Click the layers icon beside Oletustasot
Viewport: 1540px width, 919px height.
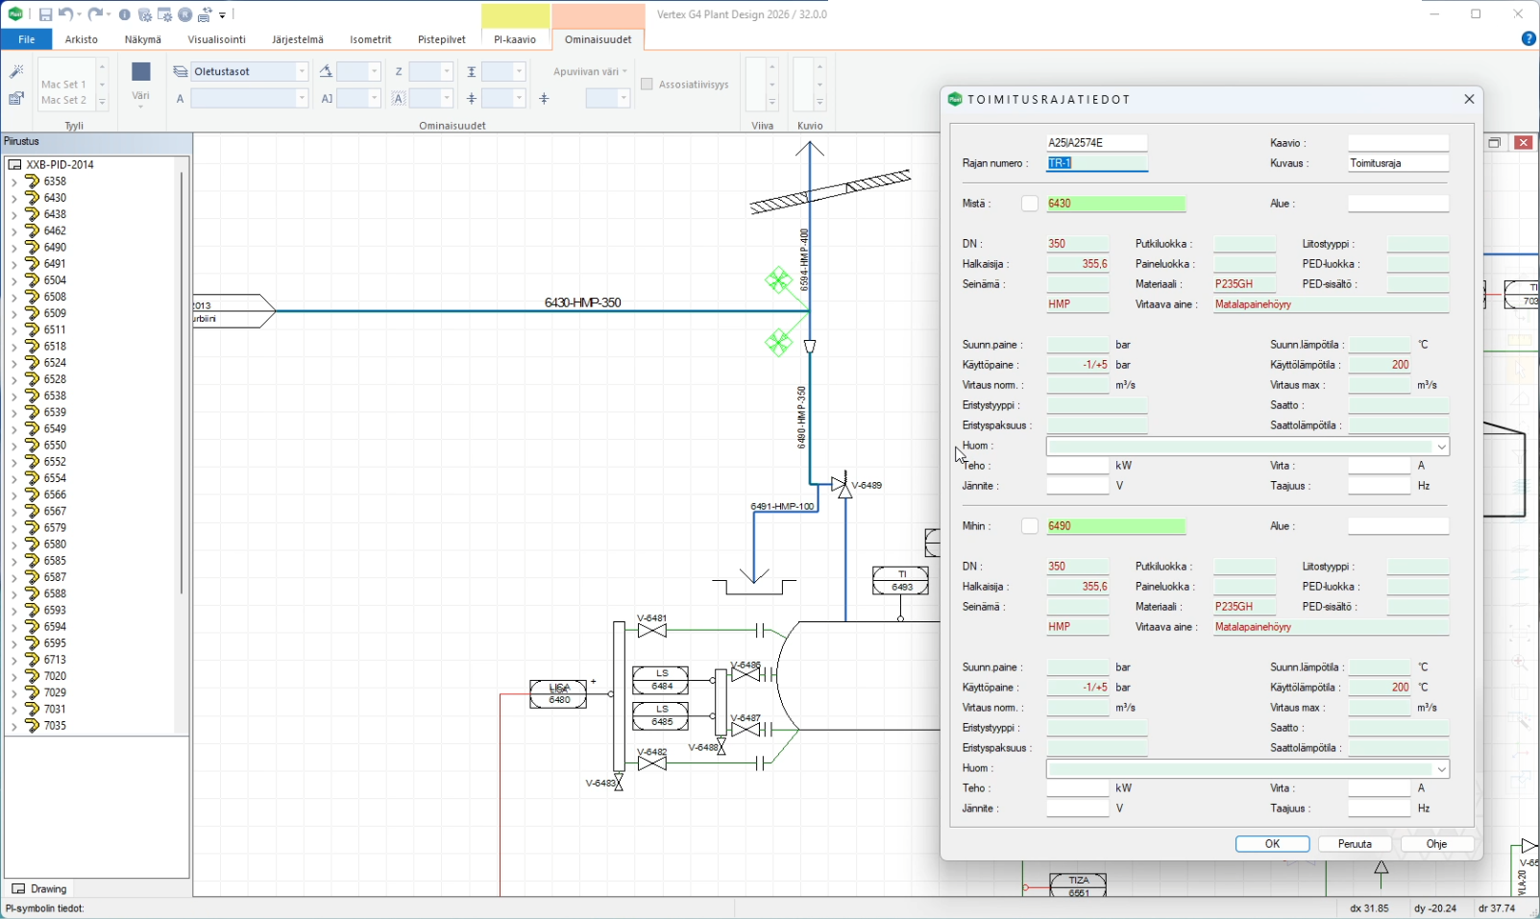click(181, 72)
